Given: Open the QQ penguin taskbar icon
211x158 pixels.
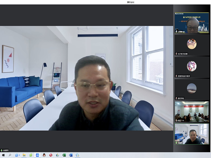Looking at the screenshot, I should tap(44, 155).
